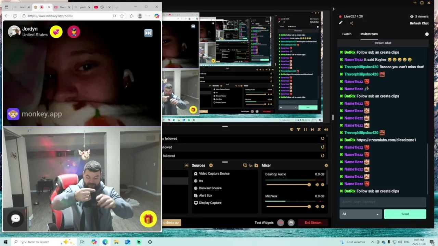Click the browser back arrow
This screenshot has height=246, width=438.
7,16
